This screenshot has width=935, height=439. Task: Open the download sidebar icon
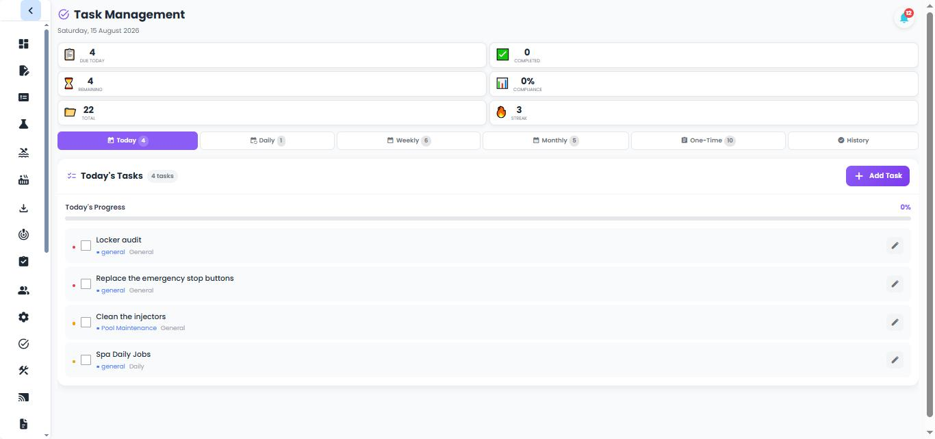[x=23, y=208]
